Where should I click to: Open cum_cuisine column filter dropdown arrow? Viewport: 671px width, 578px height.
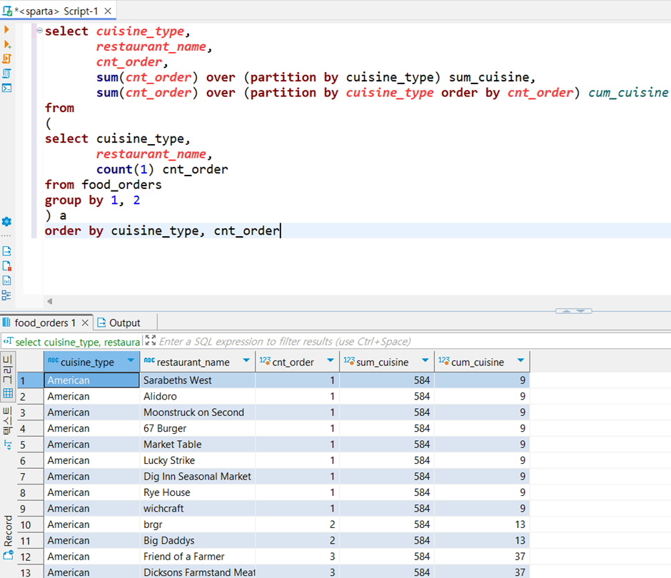coord(521,360)
